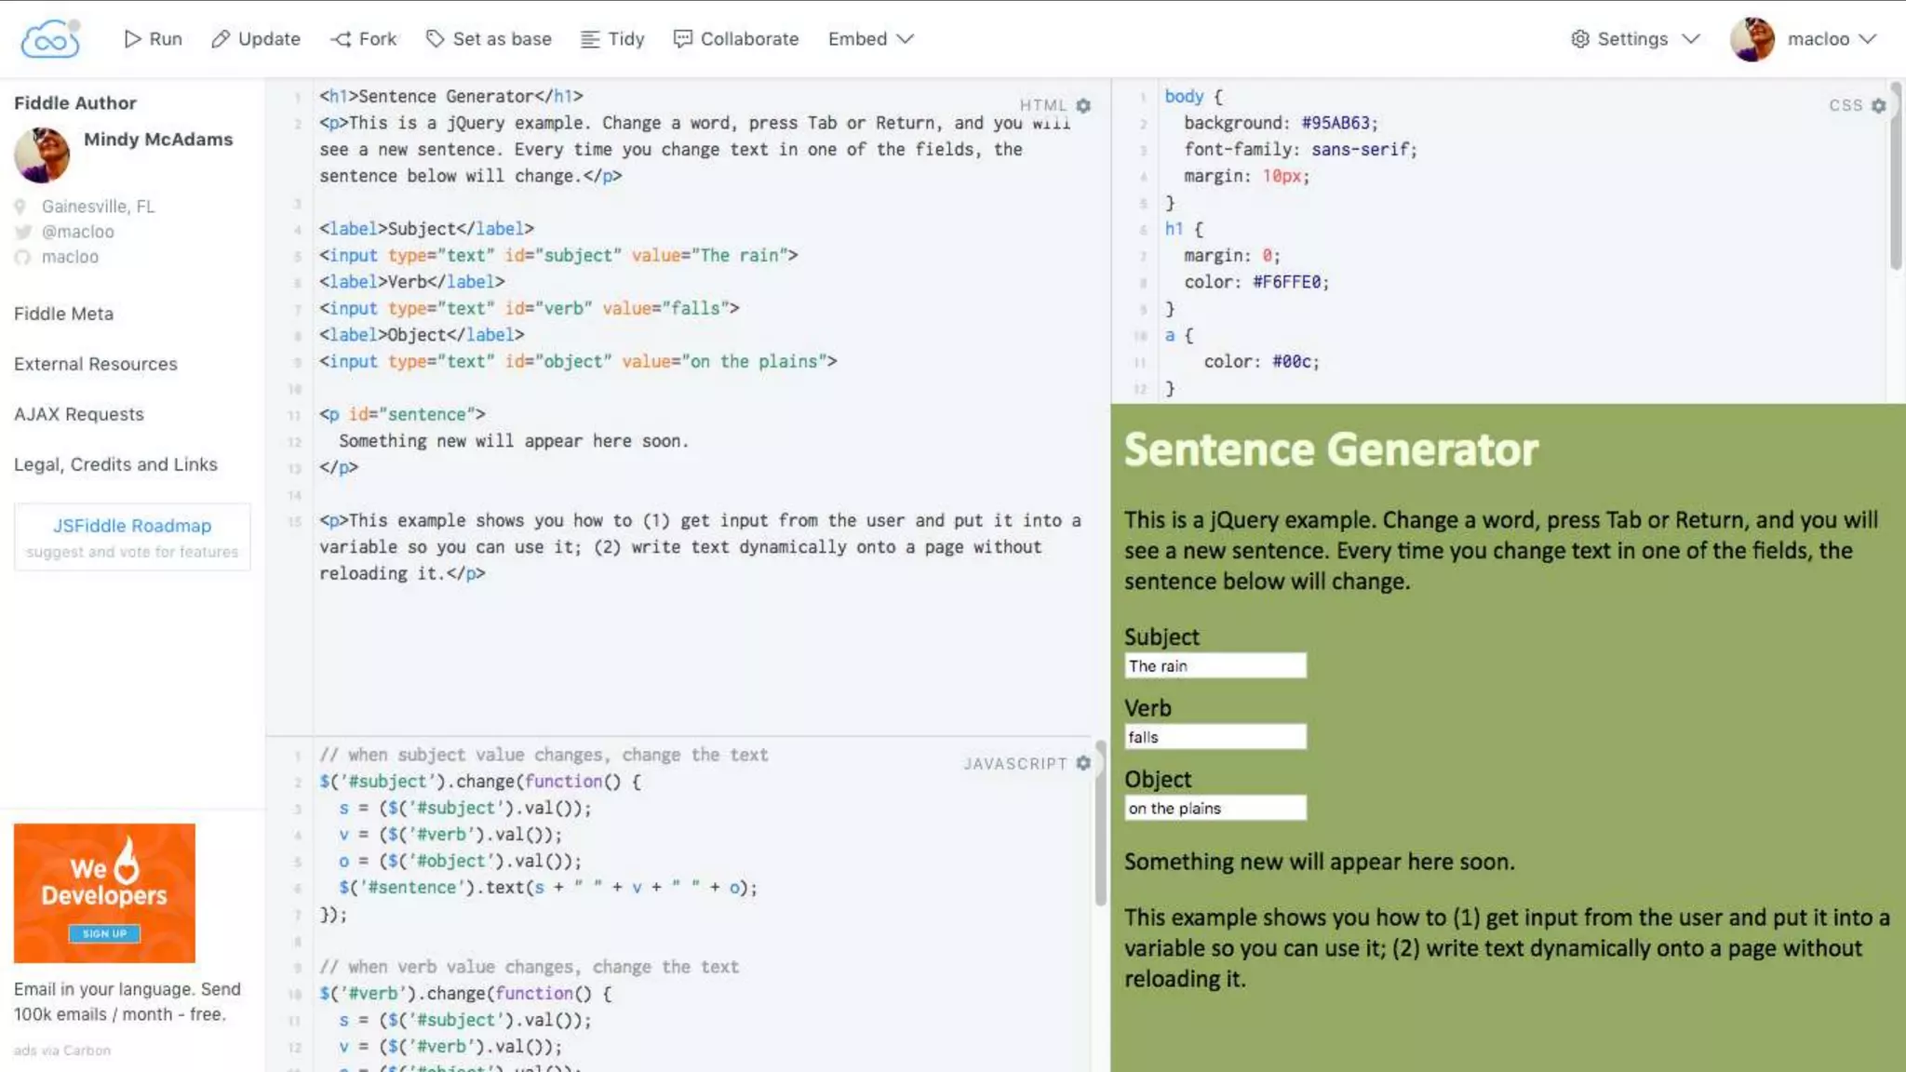
Task: Open the JSFiddle Roadmap link
Action: pyautogui.click(x=132, y=526)
